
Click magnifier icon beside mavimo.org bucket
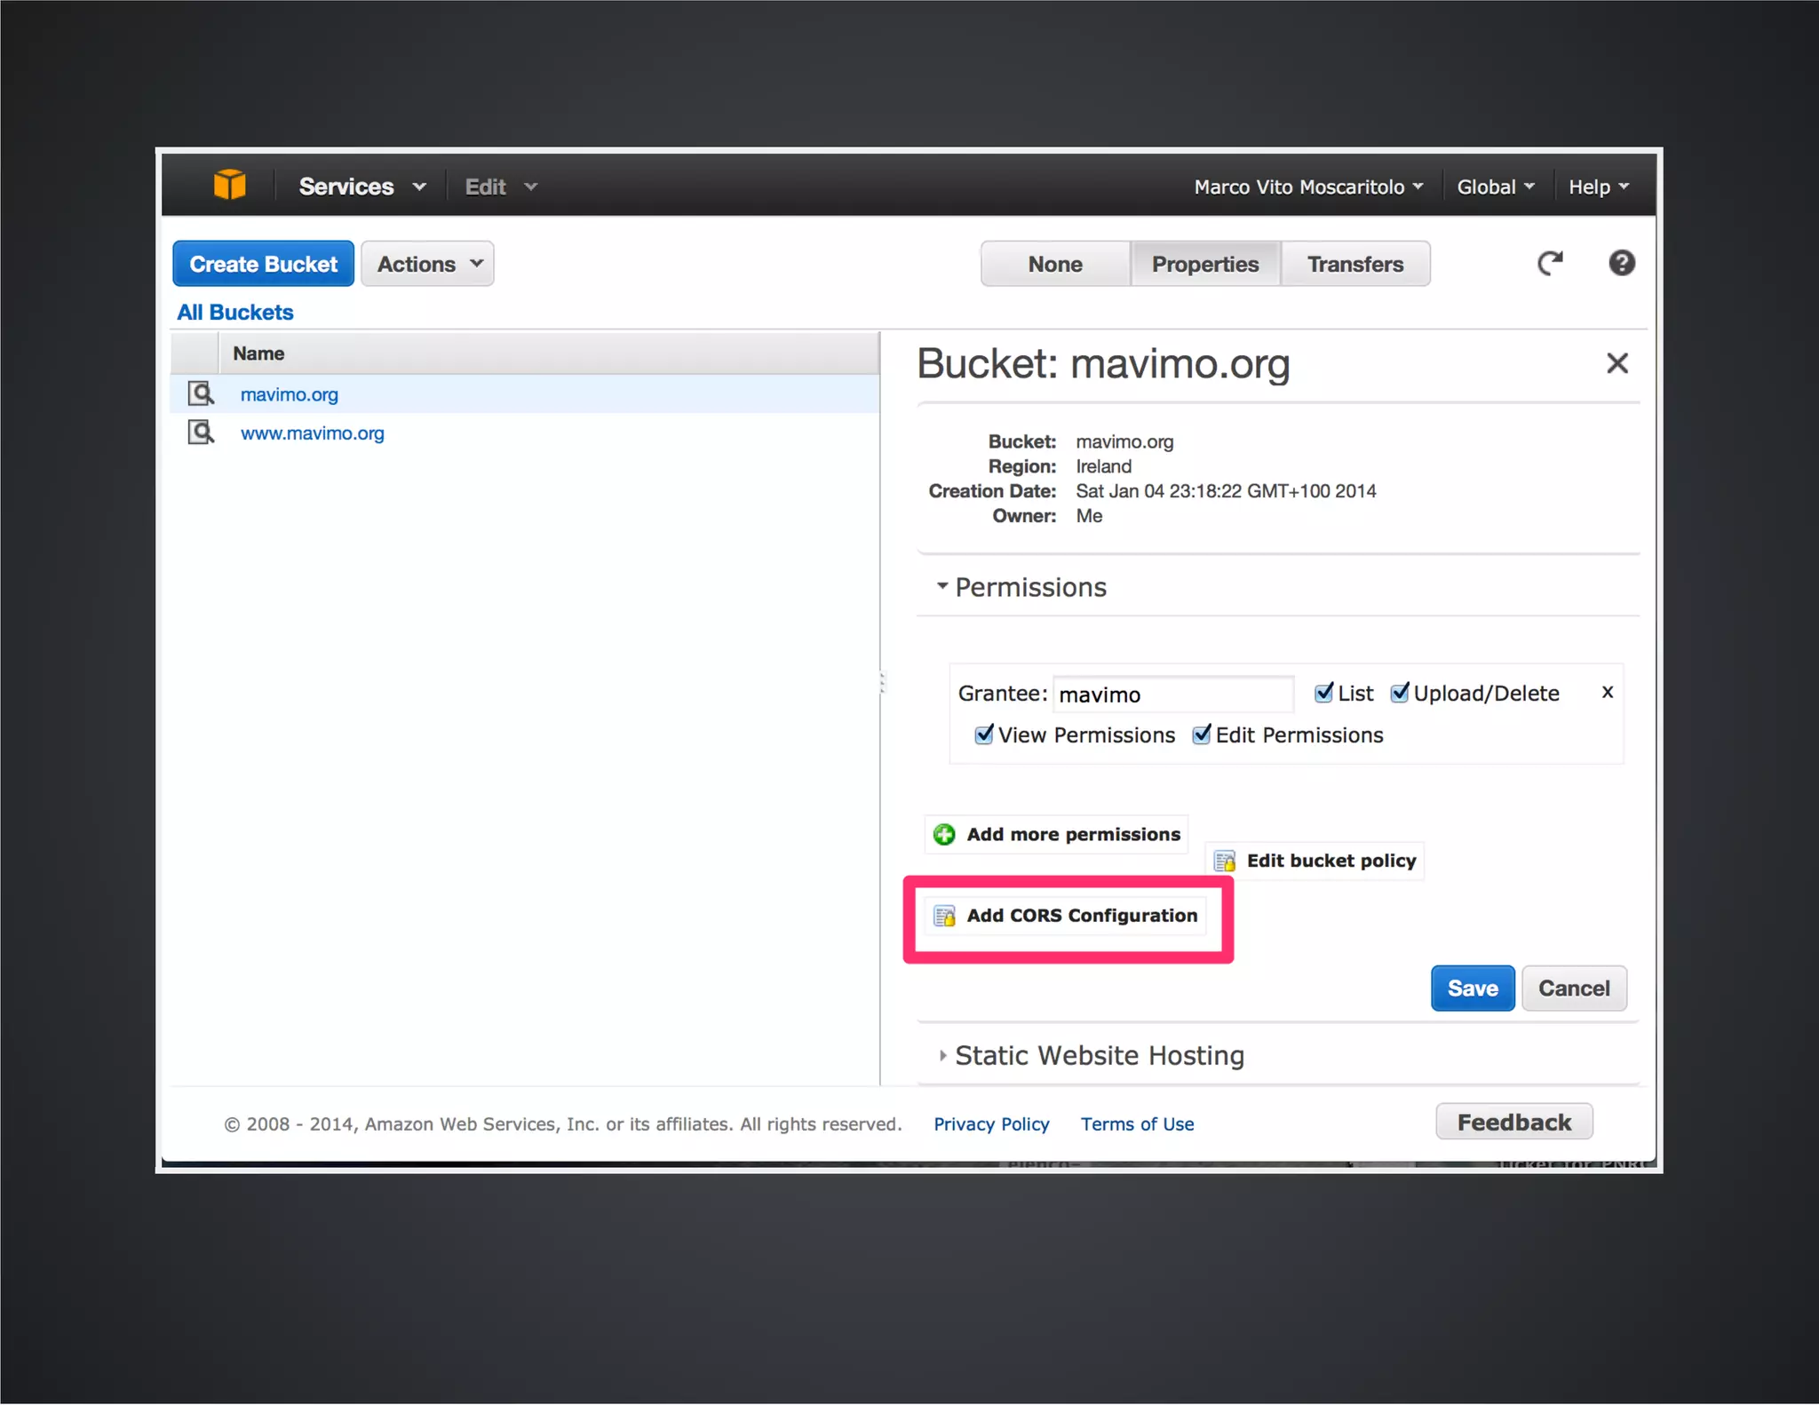(x=201, y=393)
